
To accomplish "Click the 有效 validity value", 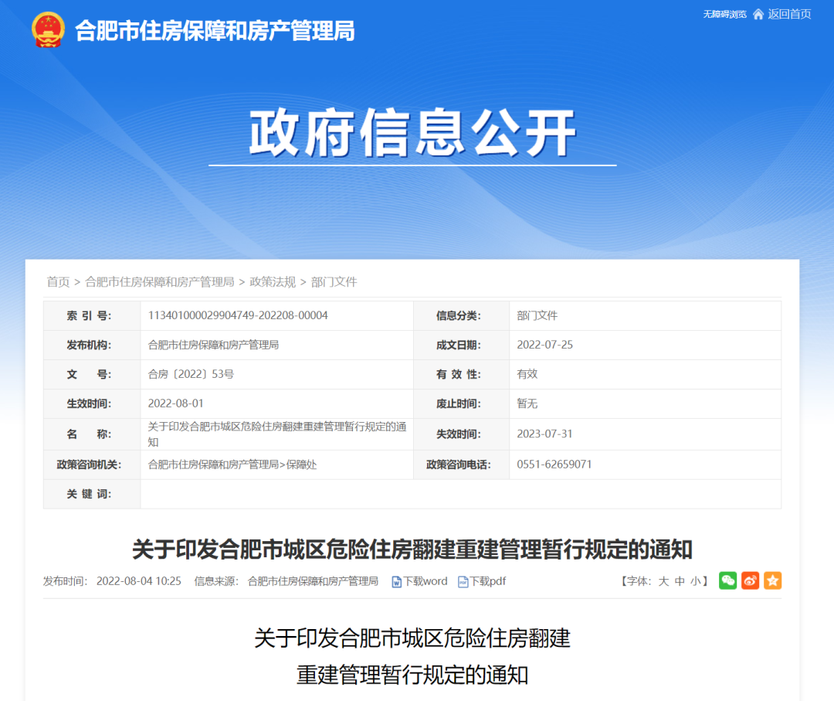I will click(x=527, y=374).
